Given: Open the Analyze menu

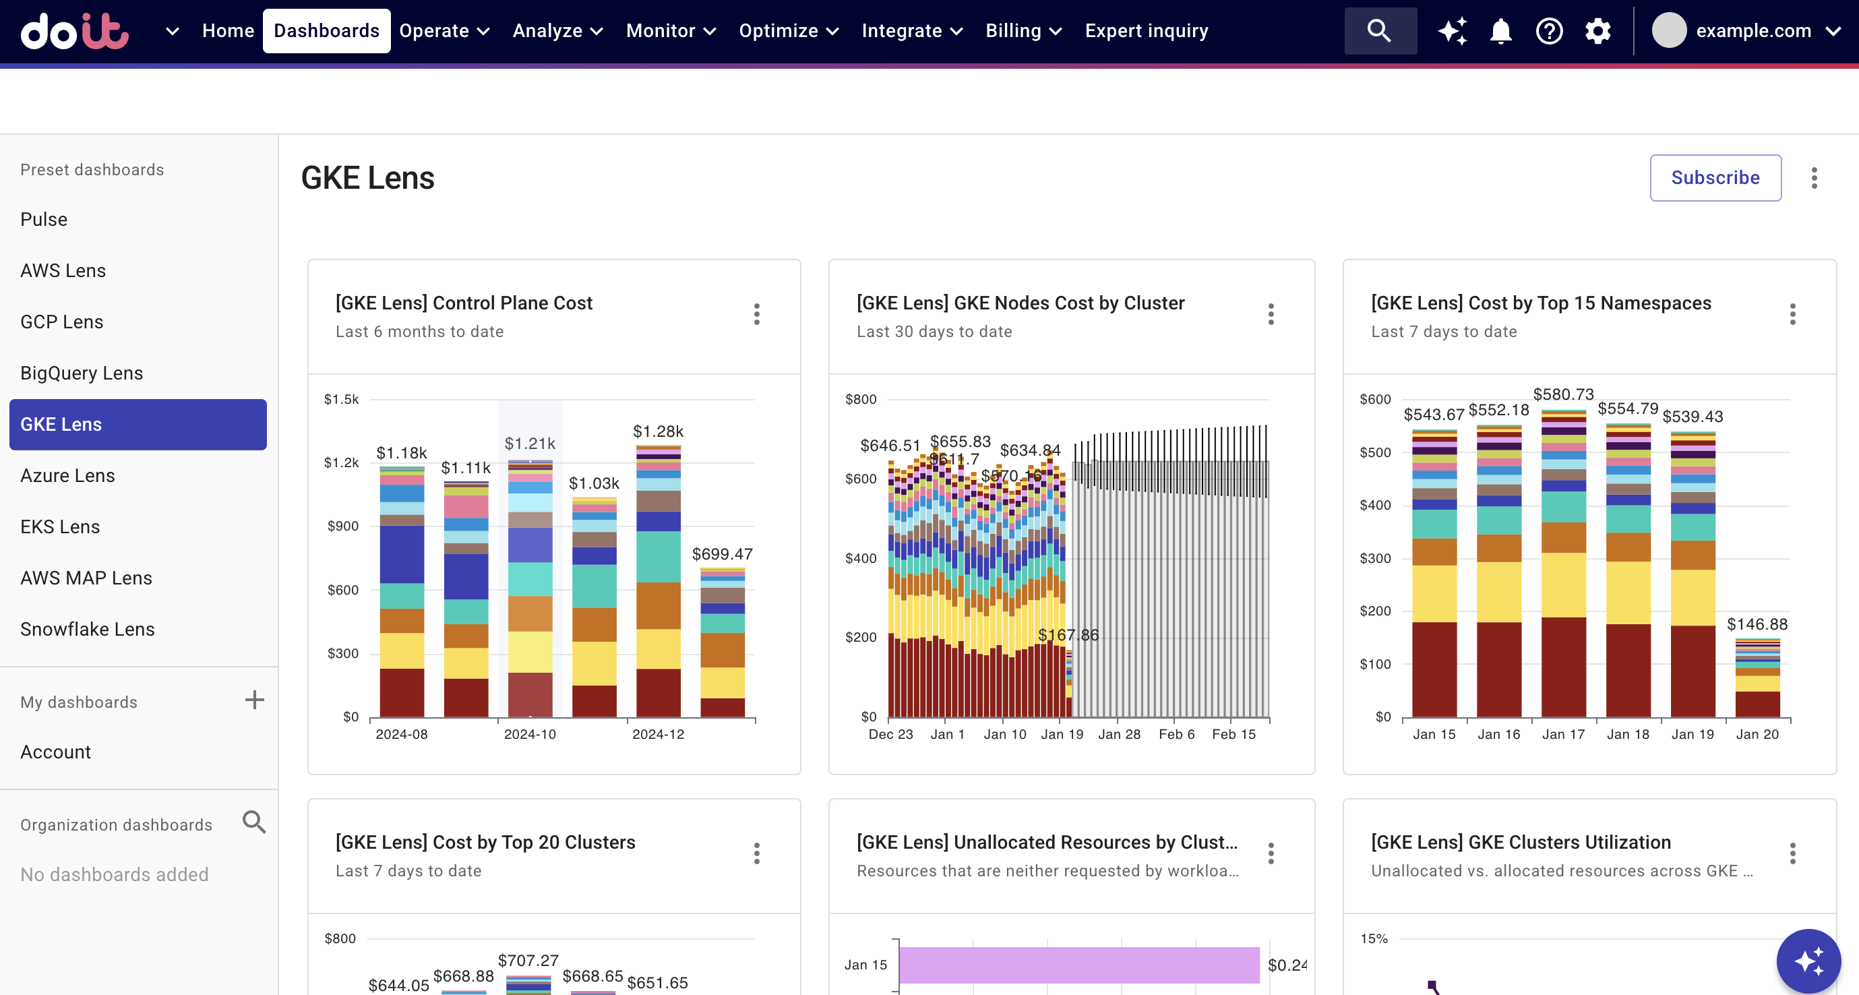Looking at the screenshot, I should 558,31.
